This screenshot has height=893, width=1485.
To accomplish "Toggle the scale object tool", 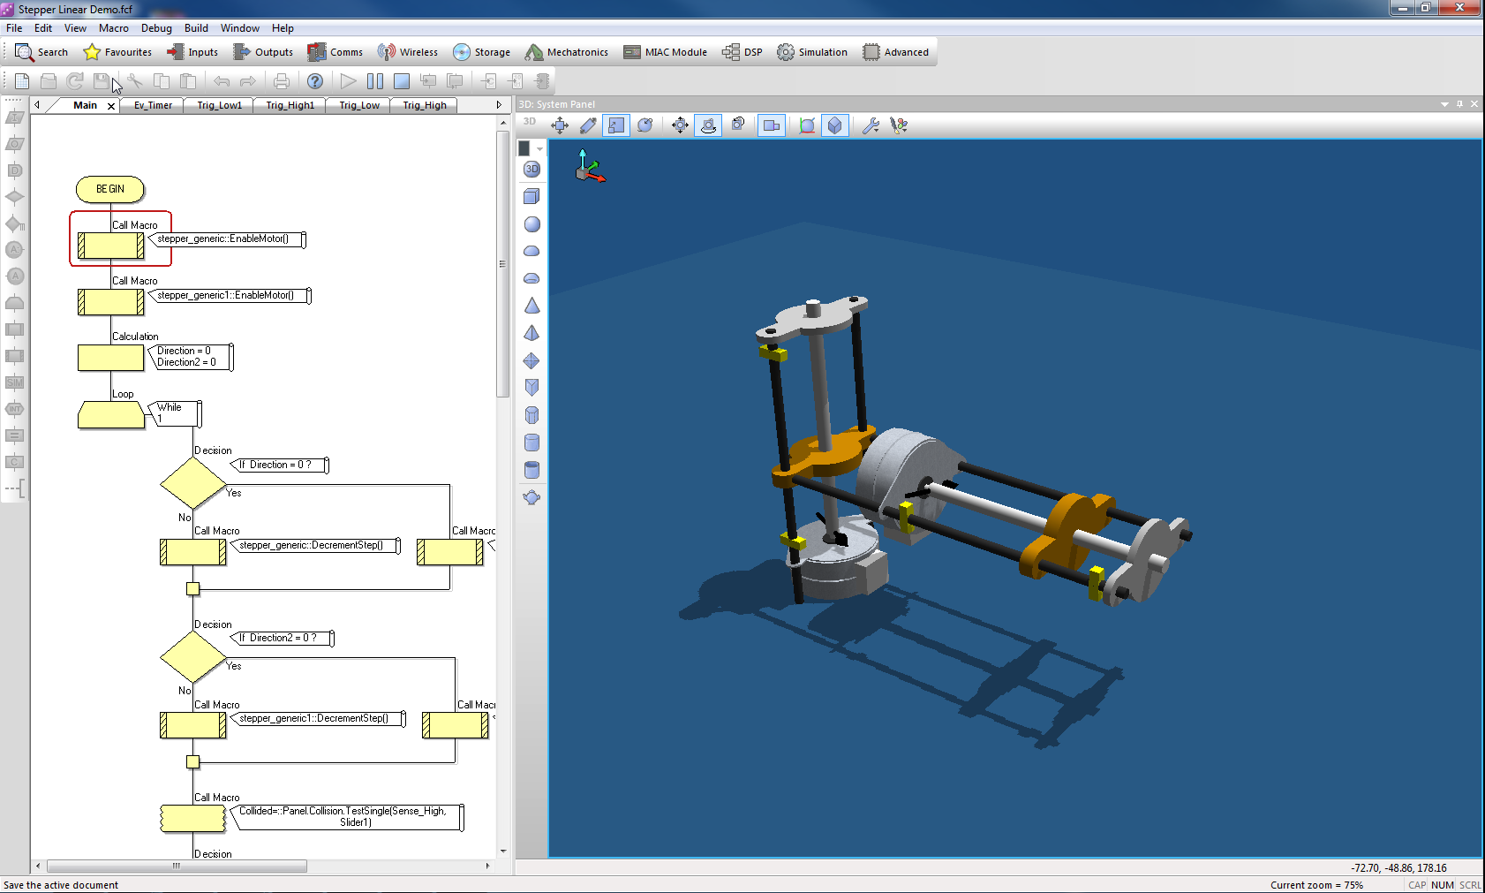I will (x=616, y=125).
